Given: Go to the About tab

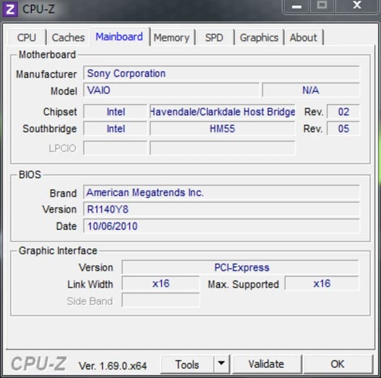Looking at the screenshot, I should pos(304,38).
